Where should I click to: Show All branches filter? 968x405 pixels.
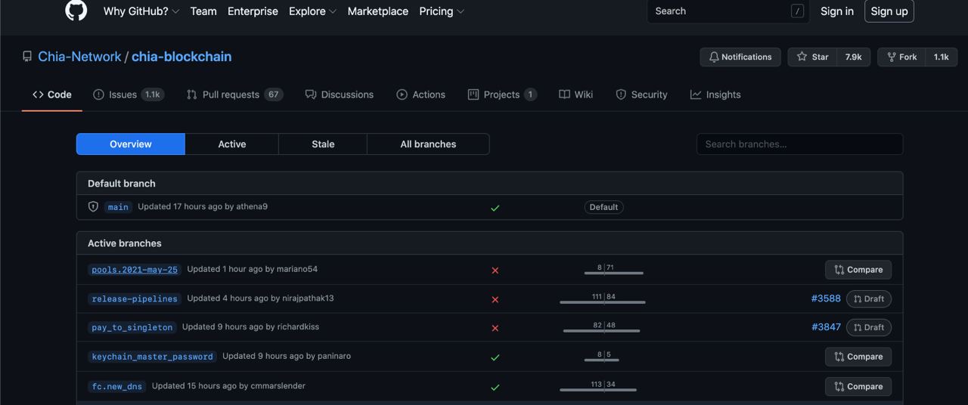coord(428,144)
